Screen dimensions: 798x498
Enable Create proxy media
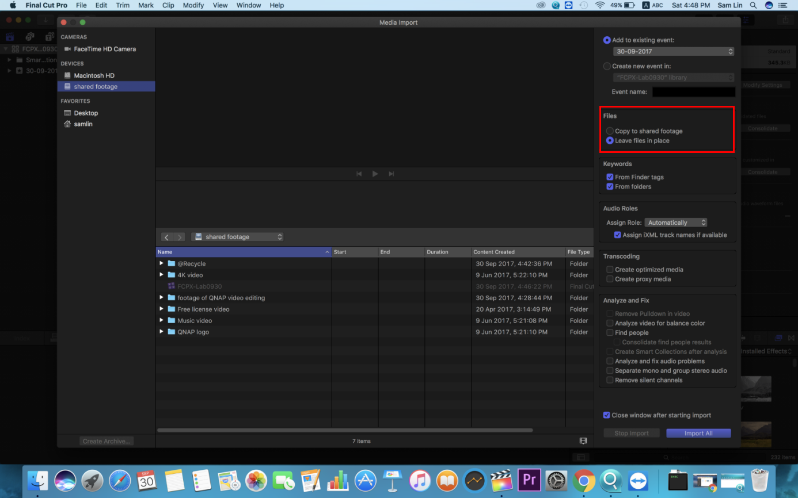click(610, 279)
